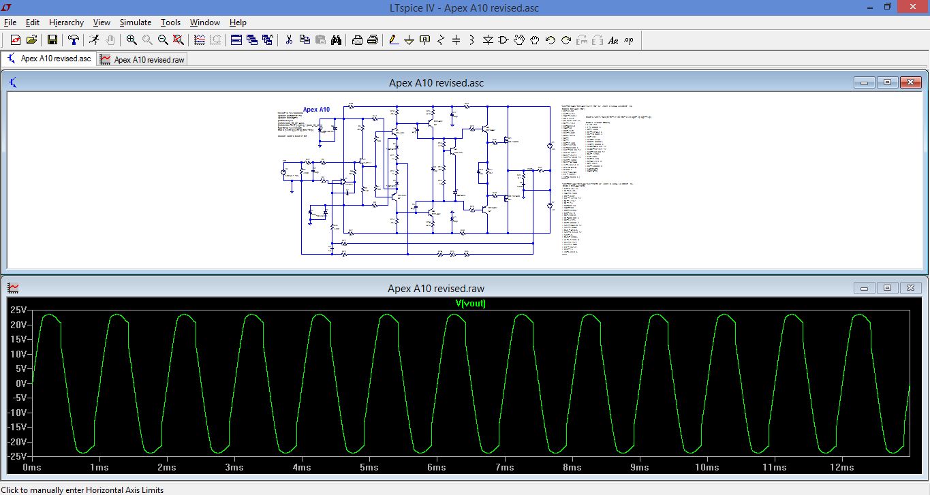930x495 pixels.
Task: Switch to the 'Apex A10 revised.raw' tab
Action: (x=142, y=59)
